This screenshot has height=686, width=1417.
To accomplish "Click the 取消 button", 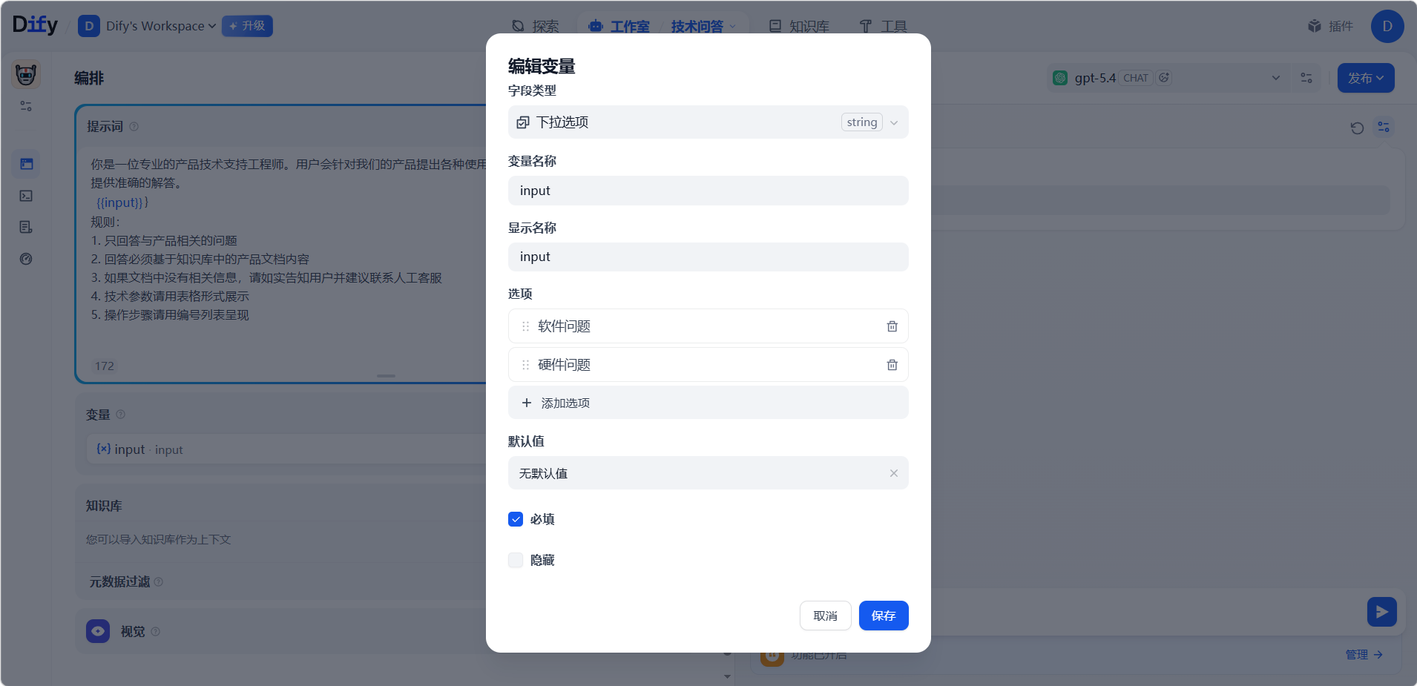I will [825, 616].
